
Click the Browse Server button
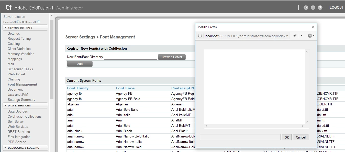coord(172,57)
